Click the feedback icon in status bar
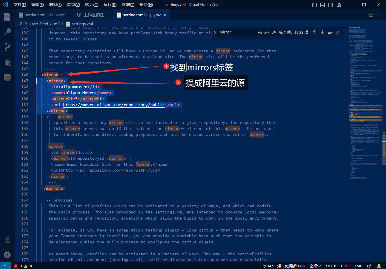Screen dimensions: 386x269 pos(369,266)
